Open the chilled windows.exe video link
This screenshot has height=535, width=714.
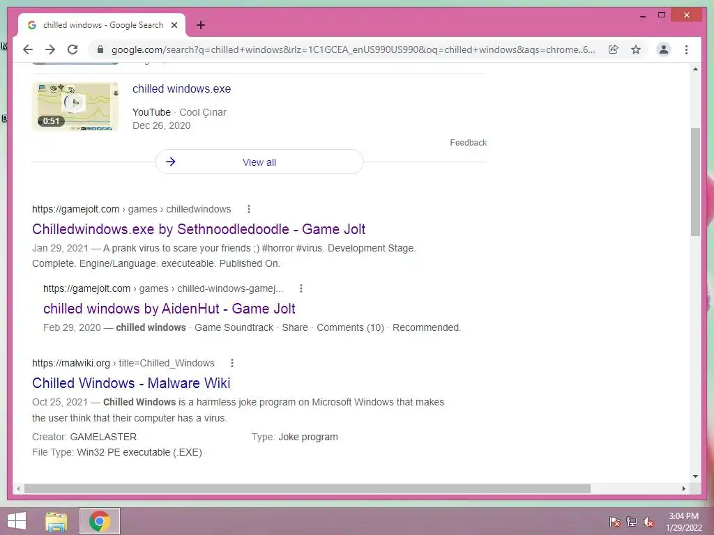182,88
